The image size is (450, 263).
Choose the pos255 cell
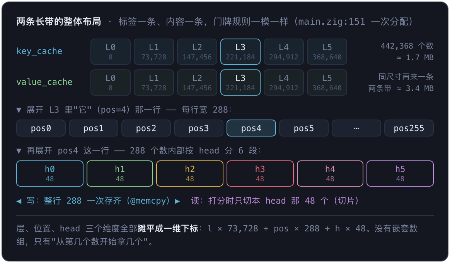[409, 128]
